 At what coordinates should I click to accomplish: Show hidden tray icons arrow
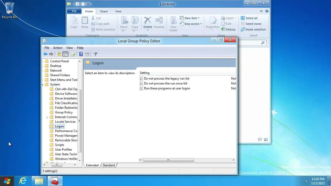(x=306, y=181)
